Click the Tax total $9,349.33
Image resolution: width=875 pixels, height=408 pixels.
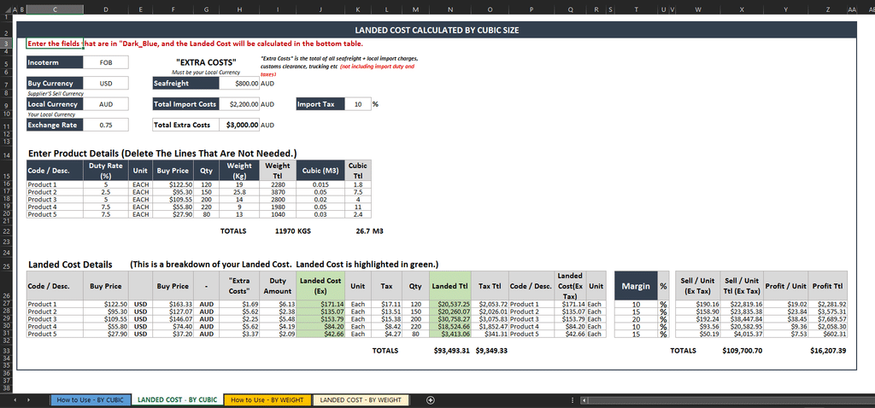491,351
